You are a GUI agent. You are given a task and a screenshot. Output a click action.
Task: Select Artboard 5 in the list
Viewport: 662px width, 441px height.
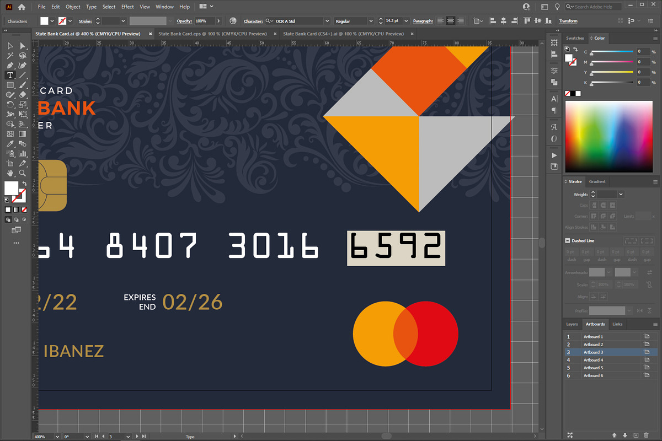coord(611,368)
